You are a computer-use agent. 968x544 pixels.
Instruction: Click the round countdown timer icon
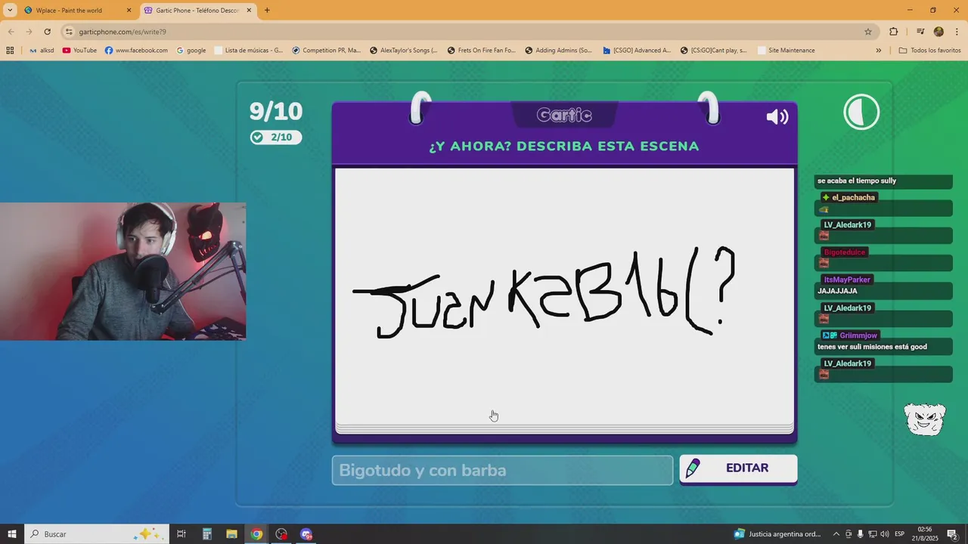click(861, 113)
